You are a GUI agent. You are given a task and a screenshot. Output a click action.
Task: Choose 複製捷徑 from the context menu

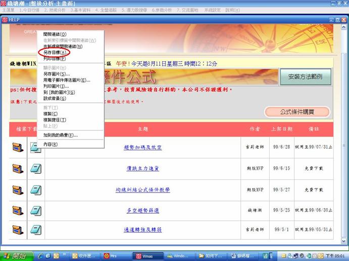pos(55,120)
